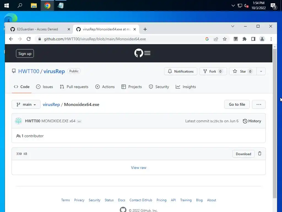This screenshot has width=282, height=212.
Task: Open the Issues tab
Action: click(45, 87)
